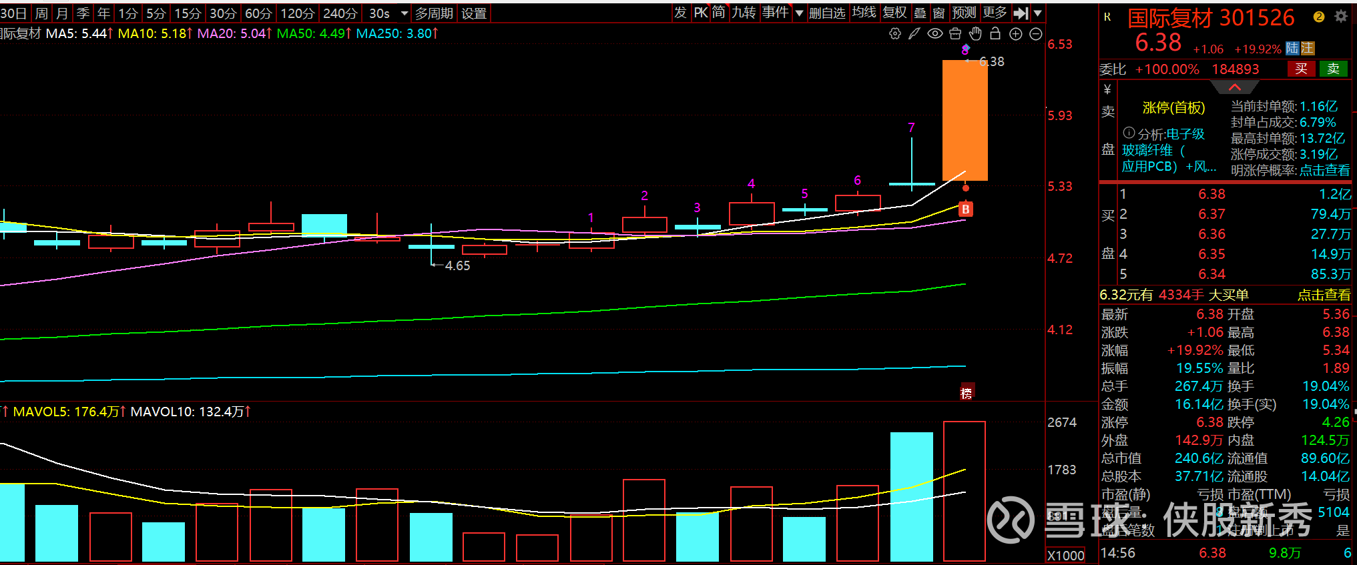Select the 30s period option
Screen dimensions: 1357x565
[x=379, y=13]
